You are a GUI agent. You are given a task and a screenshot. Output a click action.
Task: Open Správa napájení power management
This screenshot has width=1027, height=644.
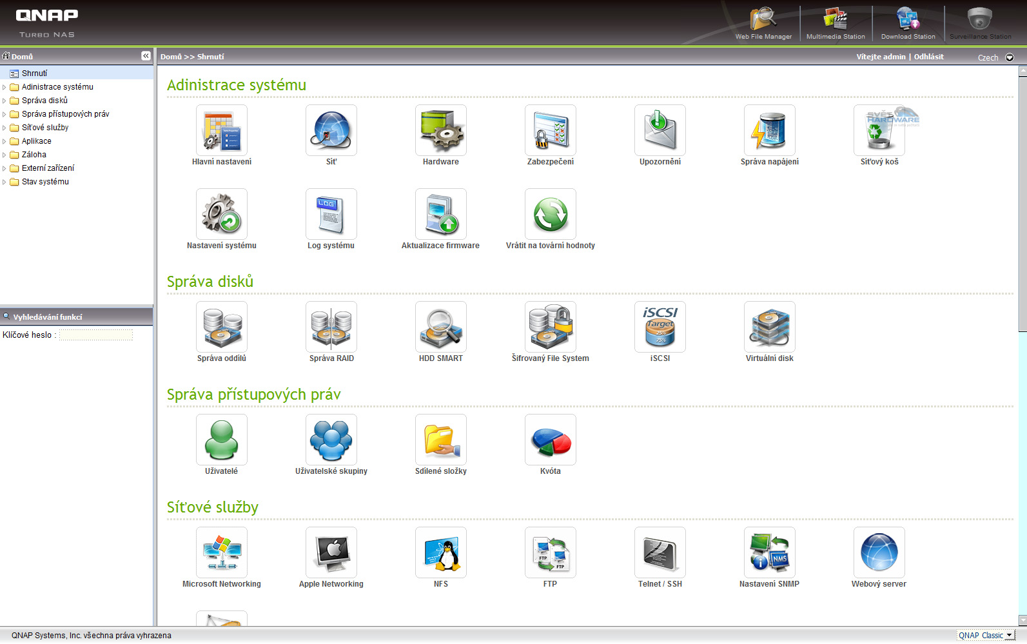coord(769,131)
